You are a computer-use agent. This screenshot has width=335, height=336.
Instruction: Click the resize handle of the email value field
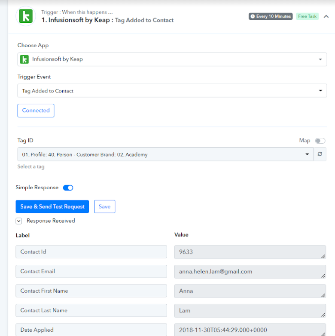tap(323, 276)
